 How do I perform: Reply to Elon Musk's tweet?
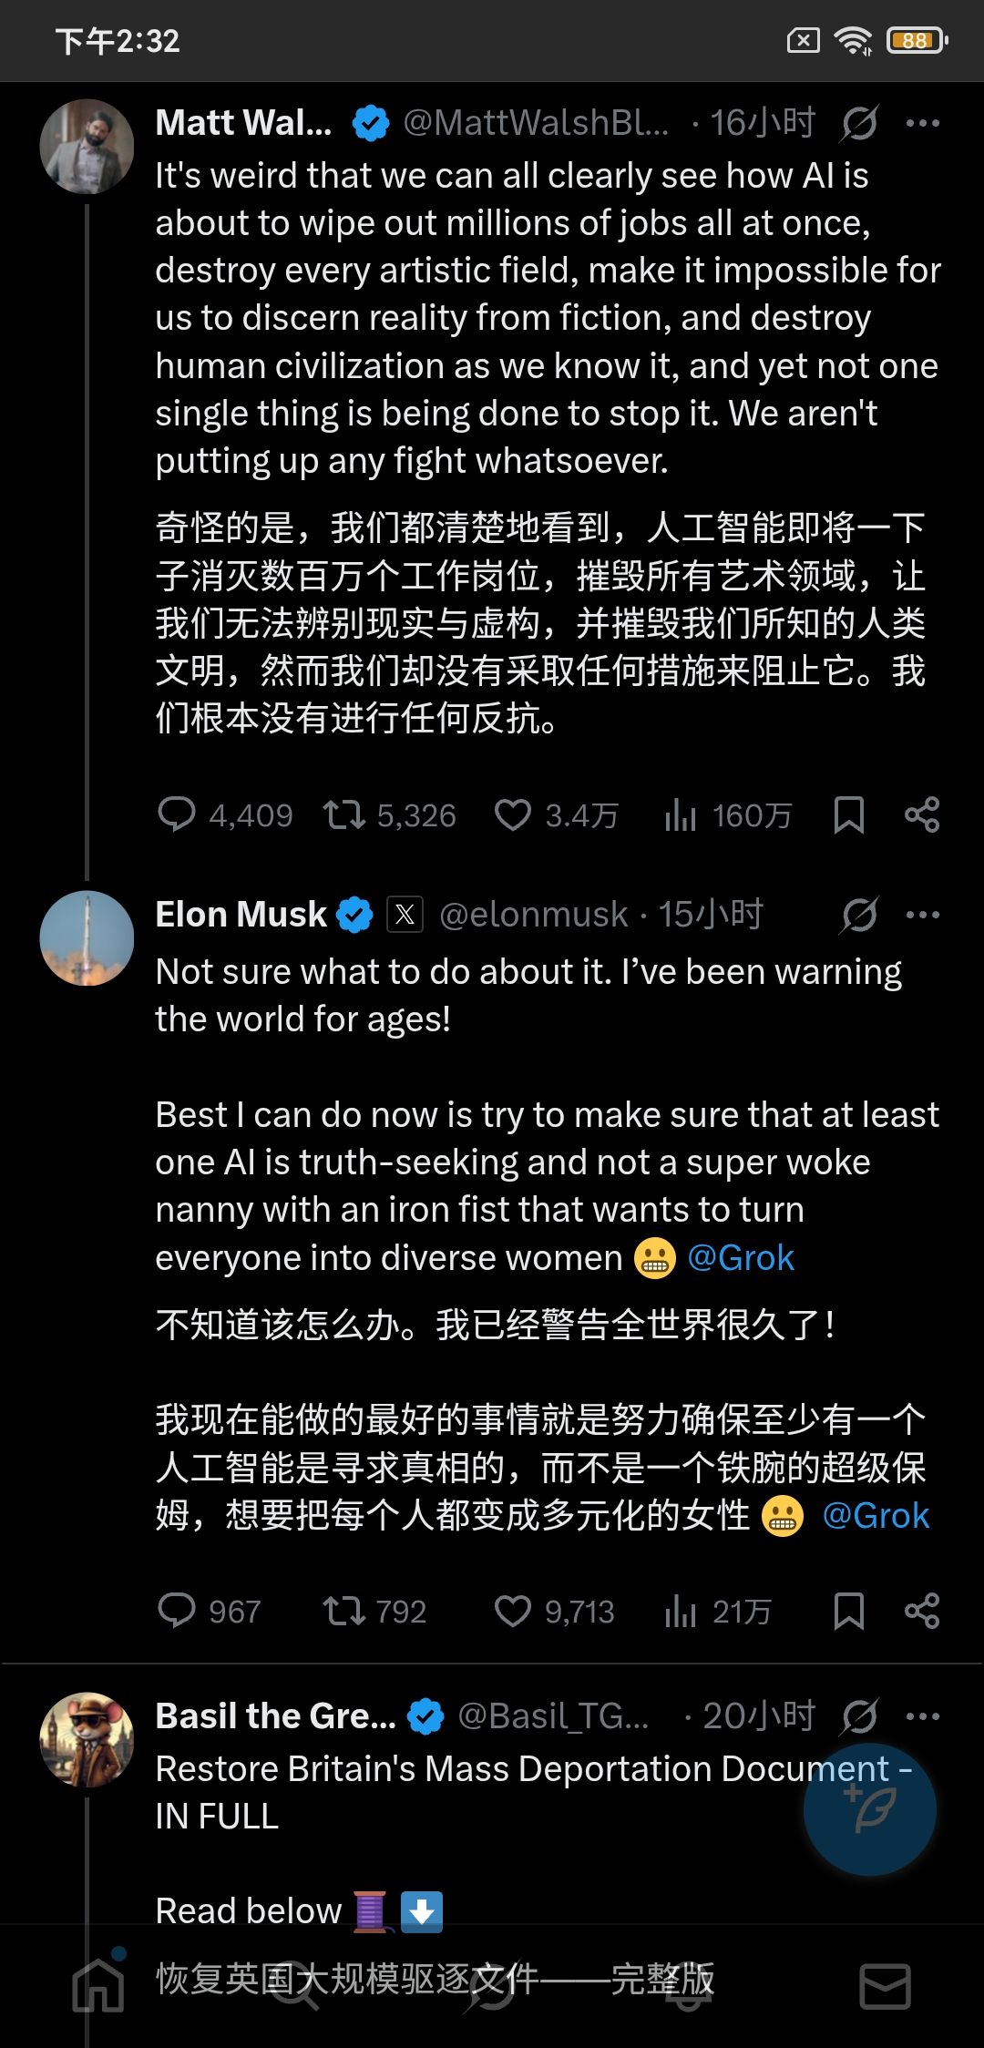(177, 1611)
